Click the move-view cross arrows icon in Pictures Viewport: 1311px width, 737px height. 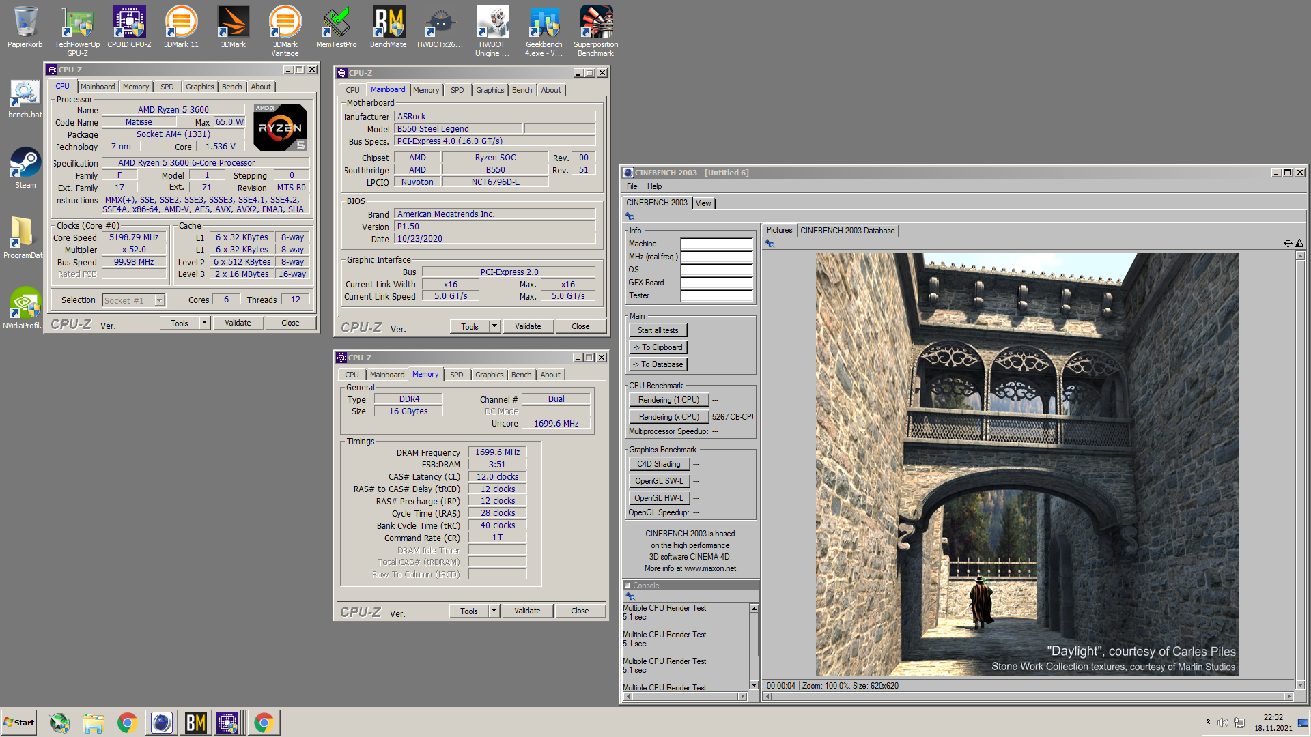pos(1288,244)
